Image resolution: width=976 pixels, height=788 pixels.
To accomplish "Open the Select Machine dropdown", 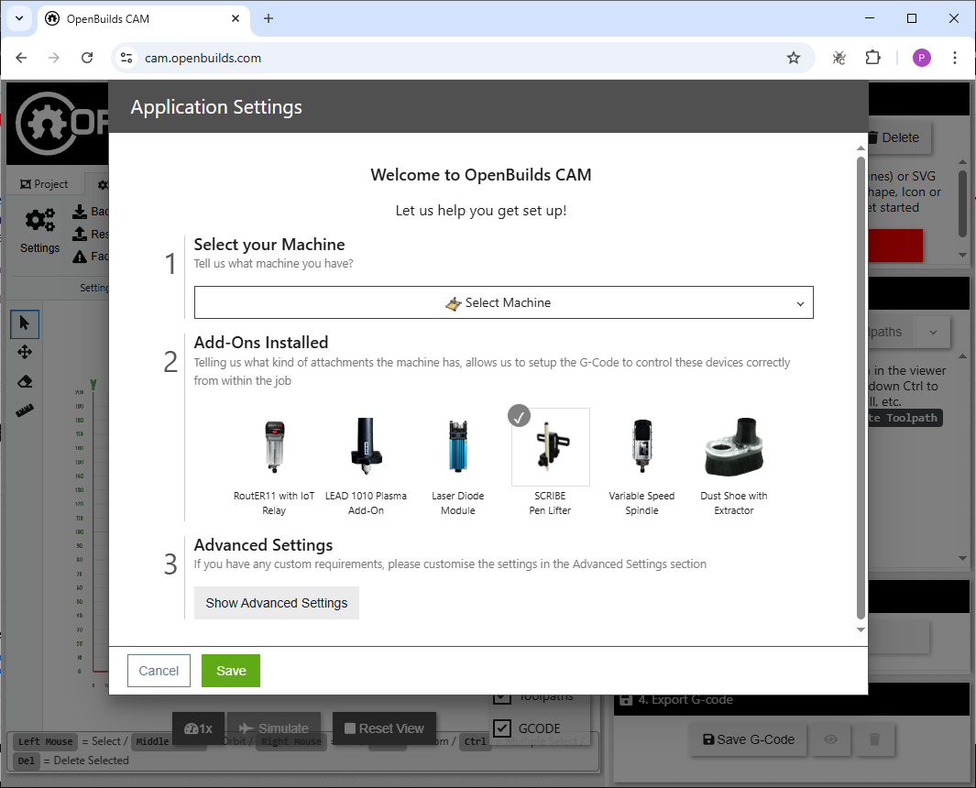I will point(503,302).
